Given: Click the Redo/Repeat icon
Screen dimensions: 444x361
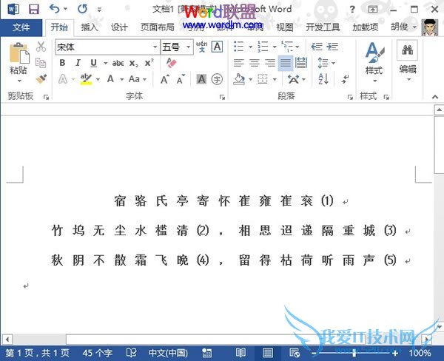Looking at the screenshot, I should pos(82,9).
